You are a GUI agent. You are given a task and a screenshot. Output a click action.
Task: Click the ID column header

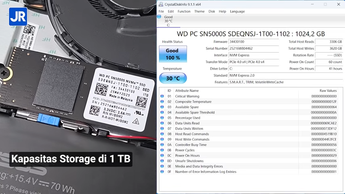point(169,91)
